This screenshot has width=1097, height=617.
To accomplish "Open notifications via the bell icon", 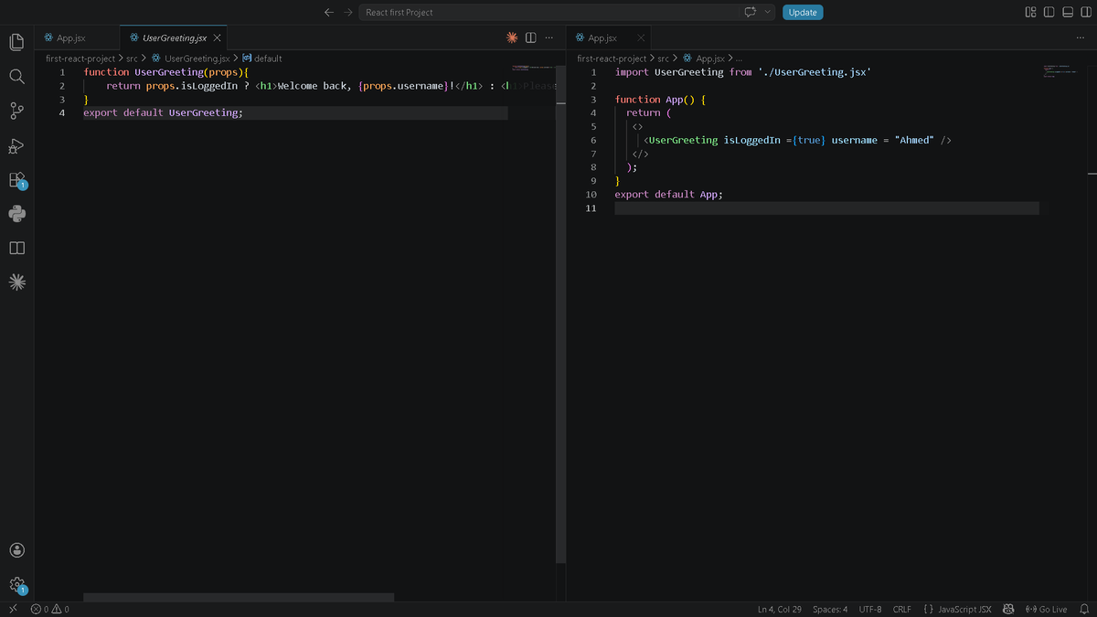I will pyautogui.click(x=1082, y=609).
